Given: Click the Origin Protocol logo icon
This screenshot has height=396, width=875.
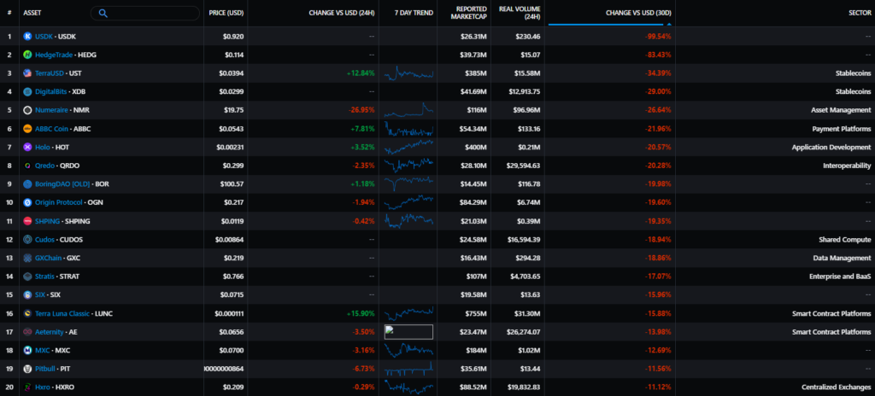Looking at the screenshot, I should point(27,202).
